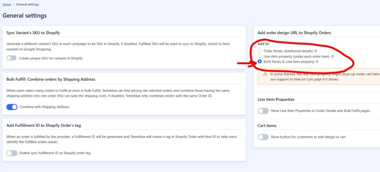Click the 'Combine with Shipping Address' label text
The width and height of the screenshot is (380, 172).
(x=44, y=107)
